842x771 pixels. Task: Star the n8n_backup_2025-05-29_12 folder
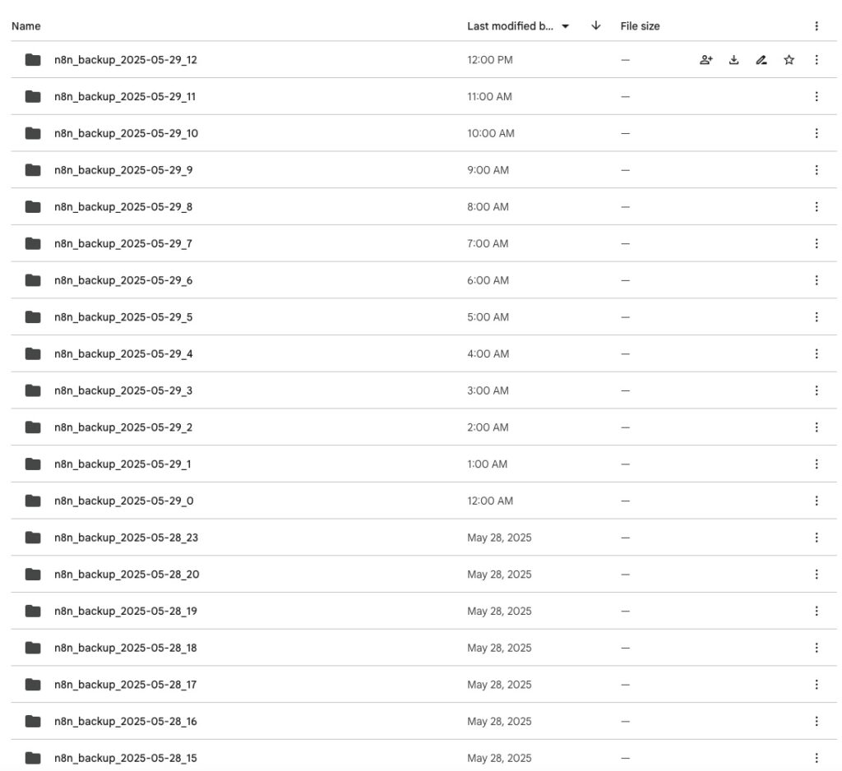789,60
